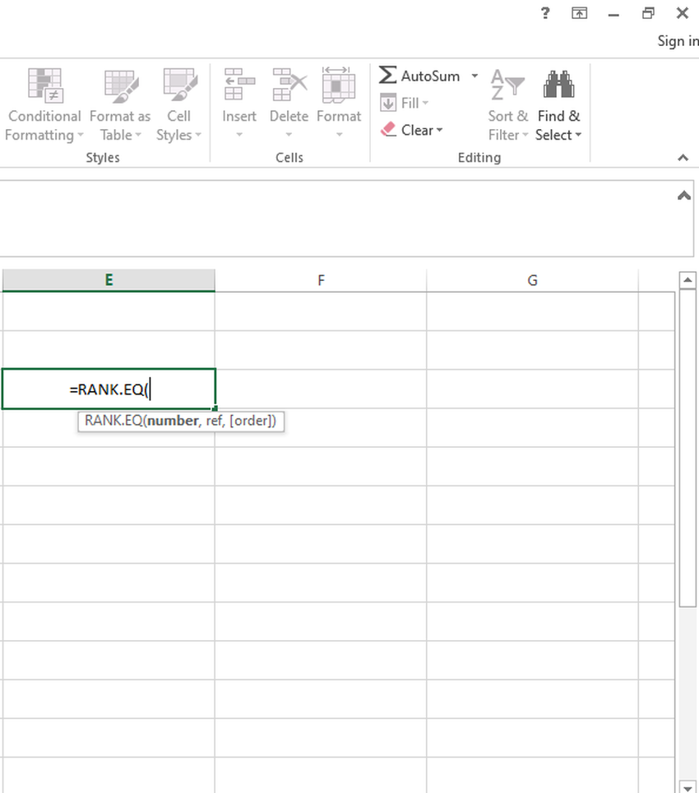This screenshot has width=699, height=793.
Task: Open Sort & Filter label dropdown
Action: coord(507,126)
